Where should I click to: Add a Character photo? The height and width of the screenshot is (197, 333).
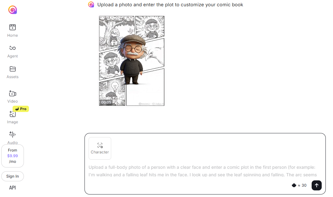click(100, 148)
